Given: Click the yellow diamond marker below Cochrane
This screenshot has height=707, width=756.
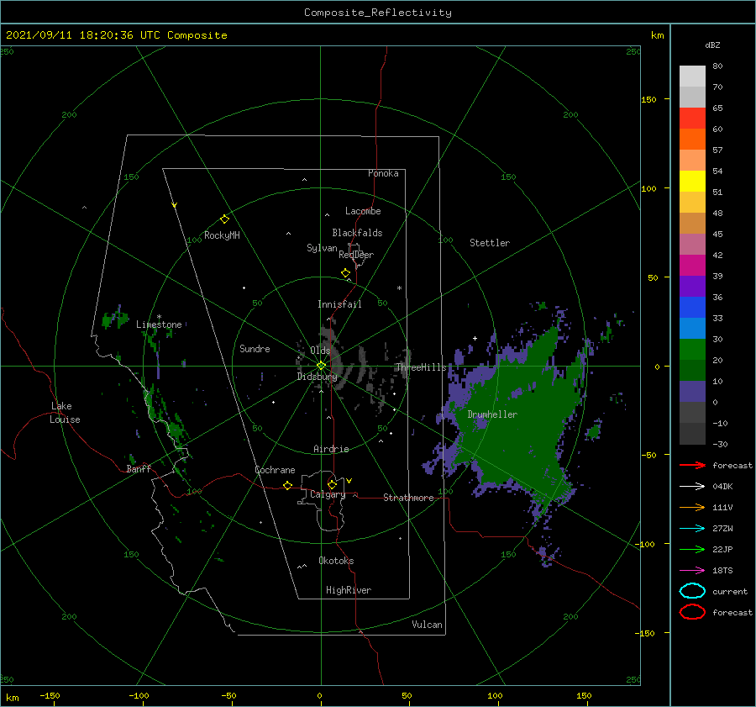Looking at the screenshot, I should click(x=287, y=486).
